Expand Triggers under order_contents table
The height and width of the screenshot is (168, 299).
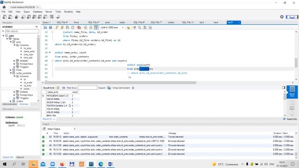click(x=14, y=98)
